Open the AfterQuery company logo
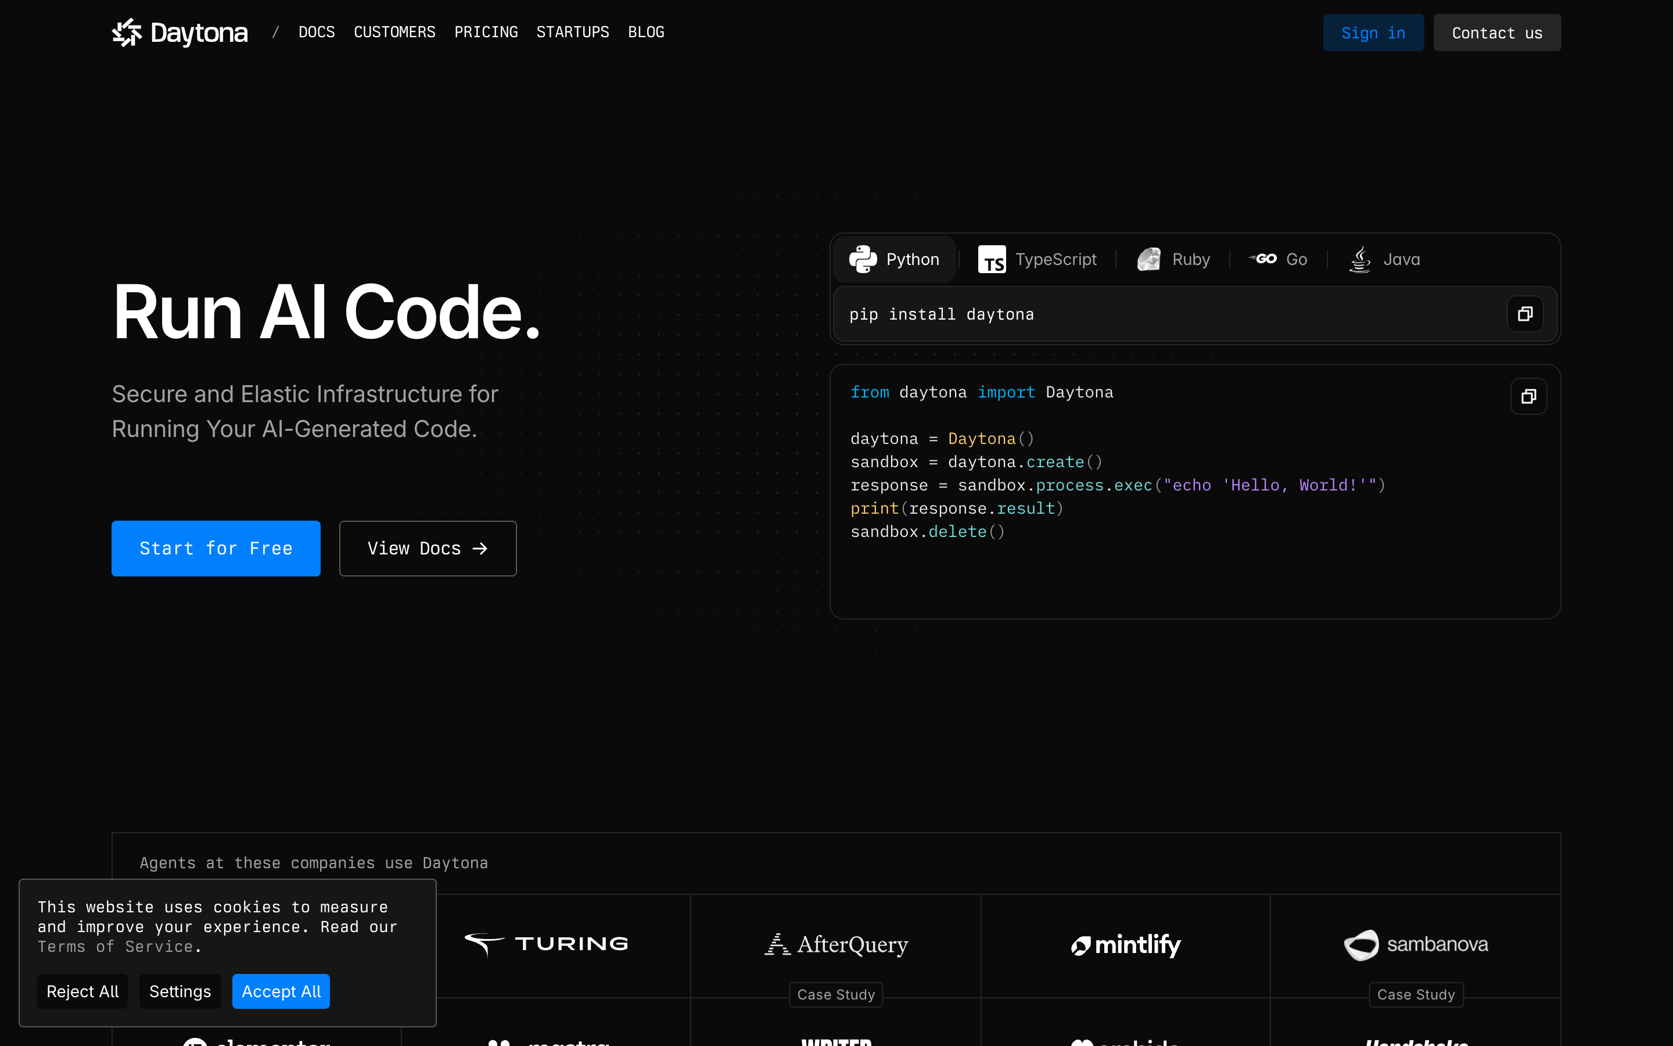Viewport: 1673px width, 1046px height. click(x=836, y=944)
